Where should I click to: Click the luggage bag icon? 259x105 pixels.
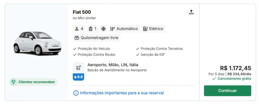pos(91,29)
